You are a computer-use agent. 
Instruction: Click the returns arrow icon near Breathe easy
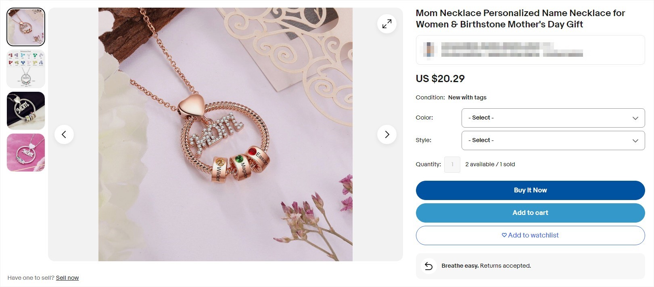click(x=429, y=266)
